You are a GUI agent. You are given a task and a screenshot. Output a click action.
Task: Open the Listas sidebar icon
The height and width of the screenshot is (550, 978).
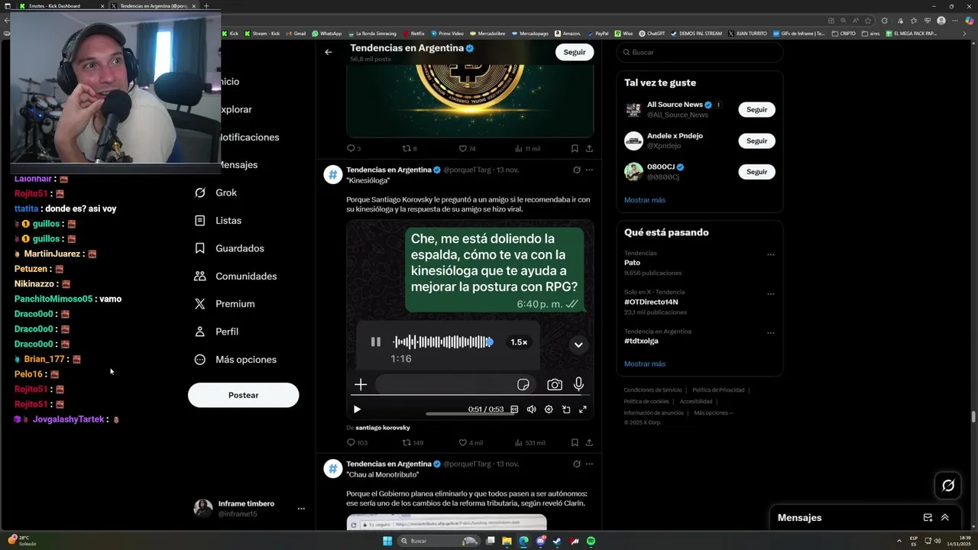[200, 220]
